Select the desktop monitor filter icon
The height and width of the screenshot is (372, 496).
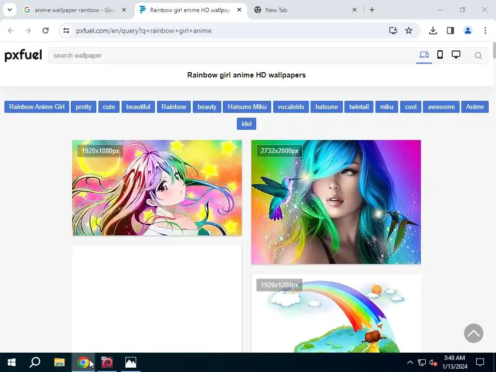(456, 55)
